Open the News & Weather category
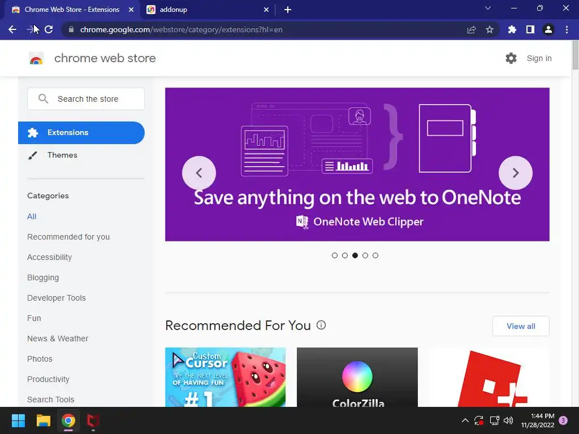 (x=58, y=338)
